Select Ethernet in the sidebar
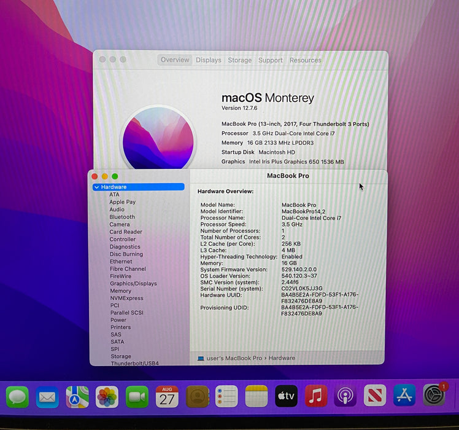Viewport: 459px width, 430px height. [x=121, y=262]
